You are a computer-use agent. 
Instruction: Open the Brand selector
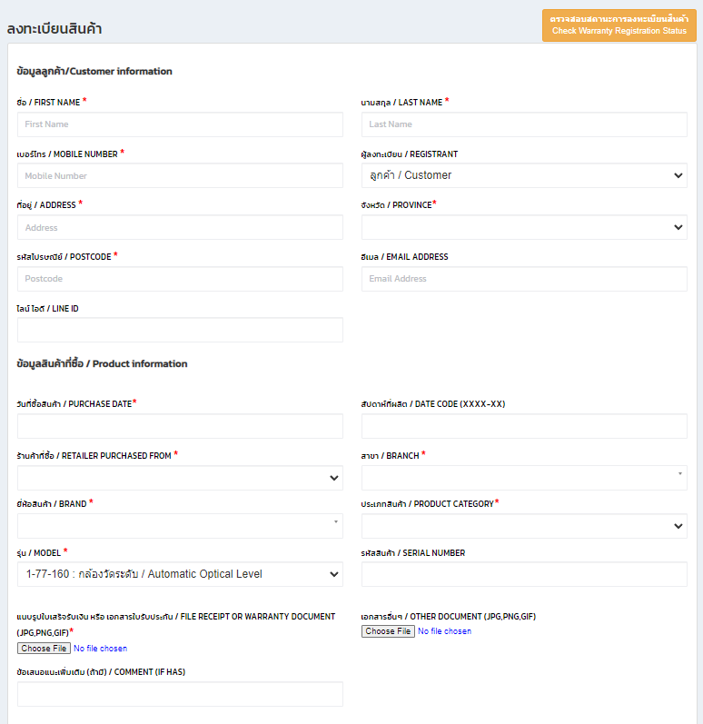pos(180,526)
